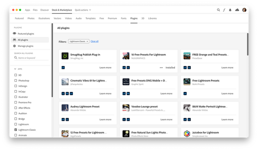
Task: Click the Featured plugins sidebar icon
Action: point(14,34)
